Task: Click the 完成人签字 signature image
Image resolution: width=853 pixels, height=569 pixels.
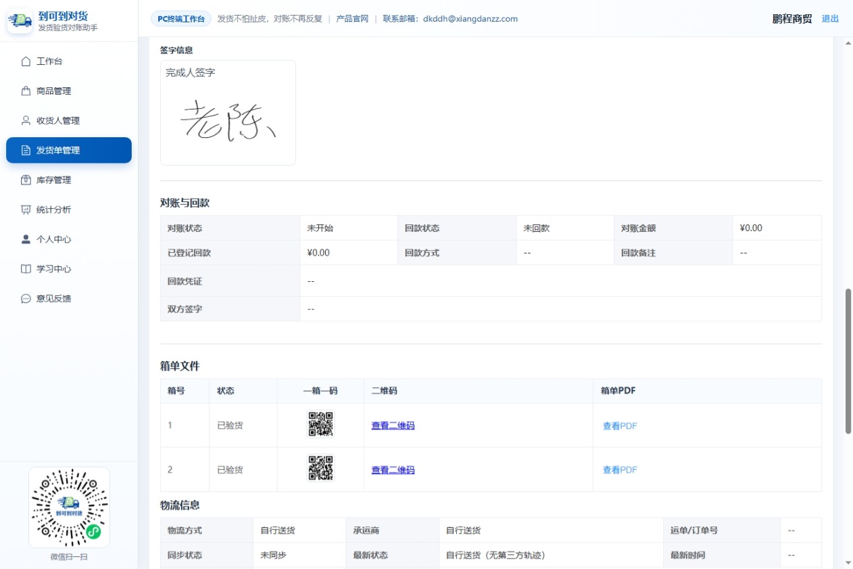Action: (x=228, y=121)
